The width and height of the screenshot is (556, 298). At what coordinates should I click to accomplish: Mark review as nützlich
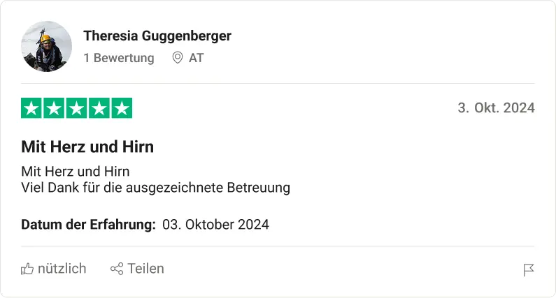coord(62,269)
